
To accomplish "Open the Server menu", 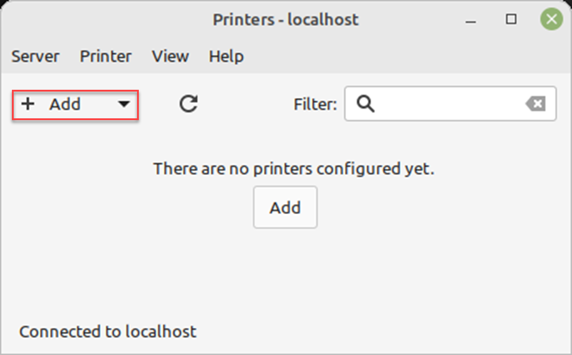I will click(35, 56).
